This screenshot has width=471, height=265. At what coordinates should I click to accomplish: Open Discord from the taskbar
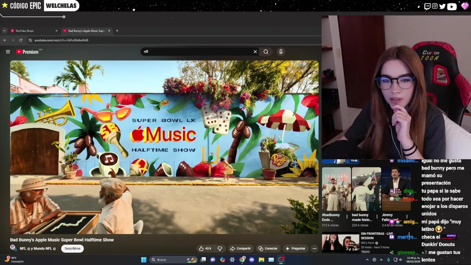[252, 260]
